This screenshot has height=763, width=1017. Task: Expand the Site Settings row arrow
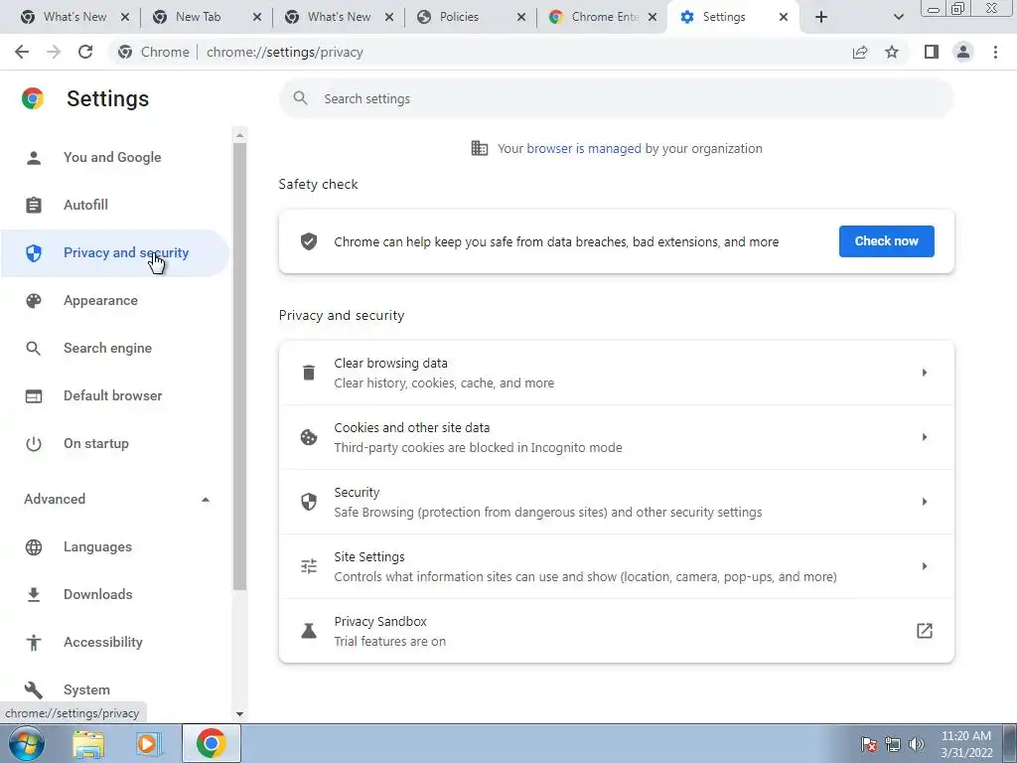point(925,566)
